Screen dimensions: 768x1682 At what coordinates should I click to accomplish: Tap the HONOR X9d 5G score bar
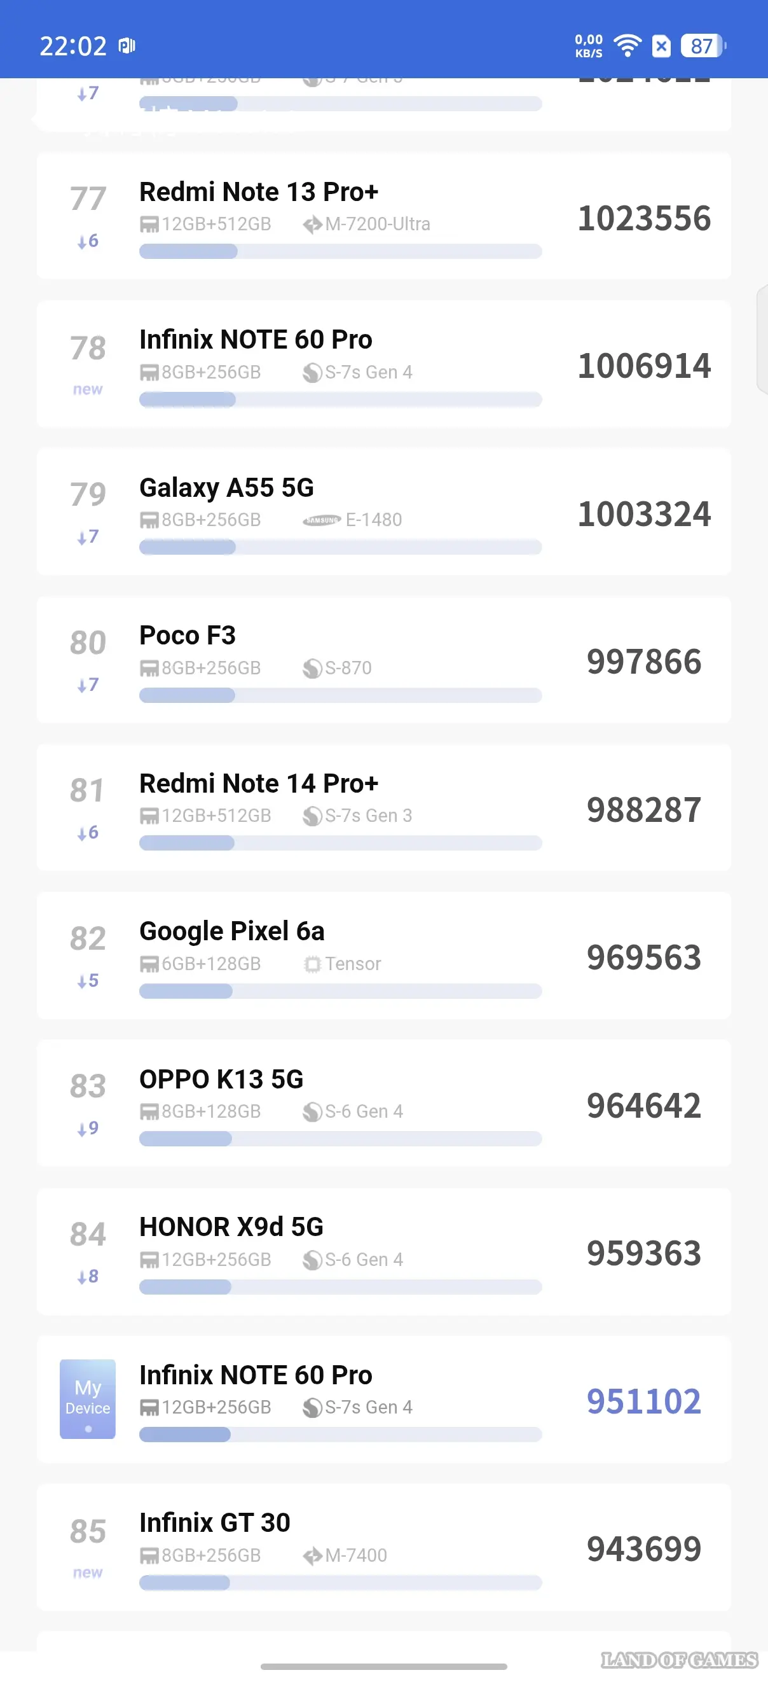tap(340, 1287)
